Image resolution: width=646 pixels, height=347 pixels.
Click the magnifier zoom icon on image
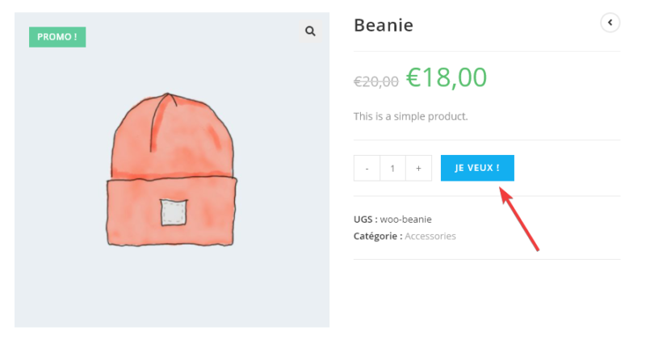[310, 31]
